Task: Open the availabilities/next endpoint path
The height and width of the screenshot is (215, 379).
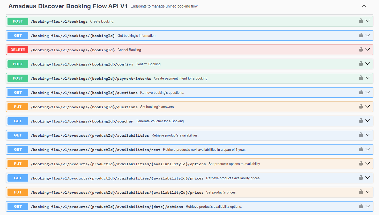Action: (x=95, y=150)
